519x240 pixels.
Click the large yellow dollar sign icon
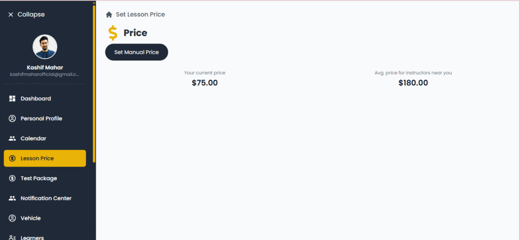pos(113,33)
